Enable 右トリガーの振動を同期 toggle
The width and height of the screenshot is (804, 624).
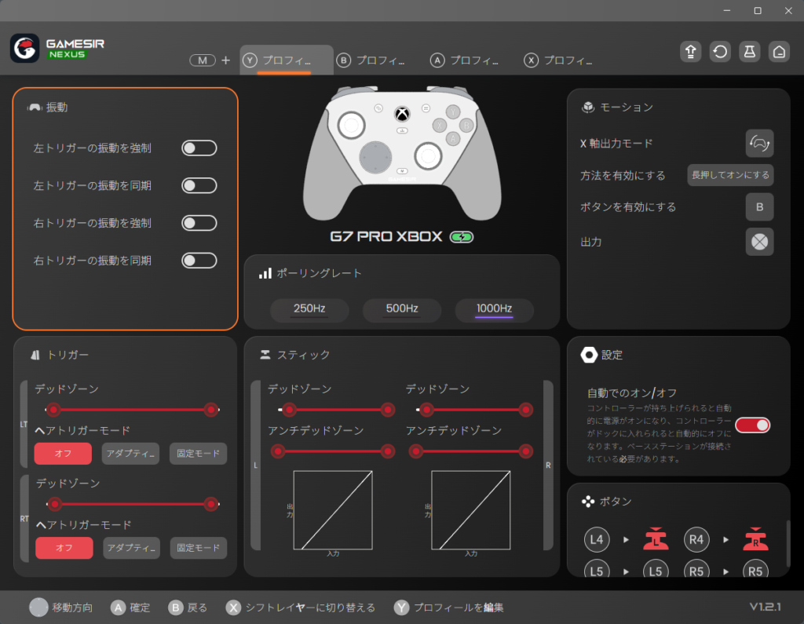(199, 261)
